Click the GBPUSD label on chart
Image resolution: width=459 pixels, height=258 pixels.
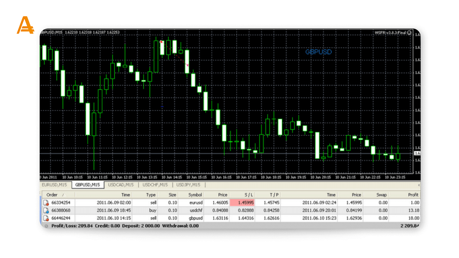[x=318, y=52]
